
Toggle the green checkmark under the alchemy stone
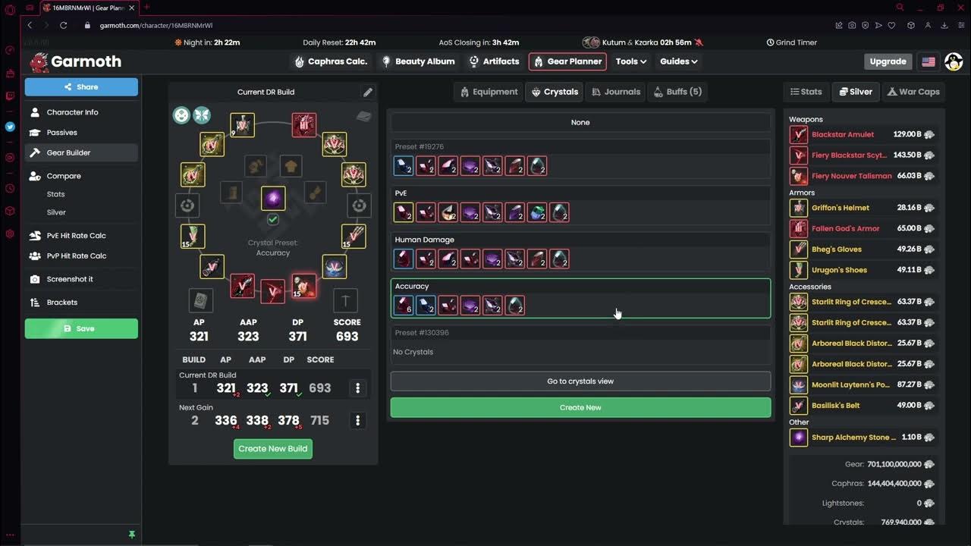(273, 219)
